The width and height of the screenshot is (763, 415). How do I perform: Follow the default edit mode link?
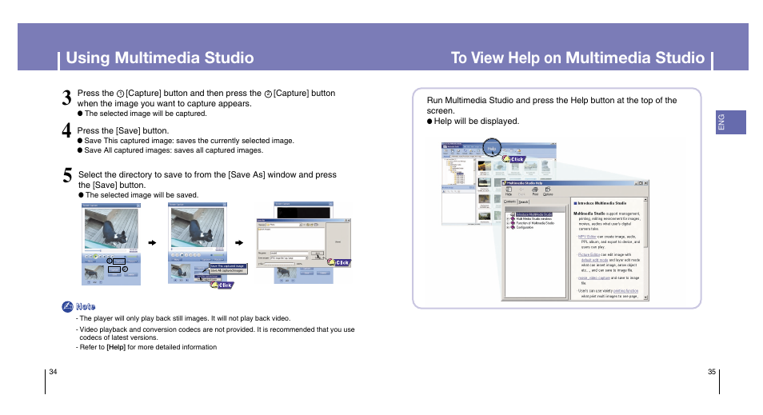point(594,260)
